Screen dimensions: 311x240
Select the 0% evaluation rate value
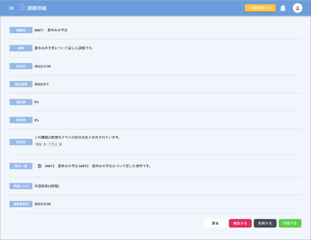point(36,120)
